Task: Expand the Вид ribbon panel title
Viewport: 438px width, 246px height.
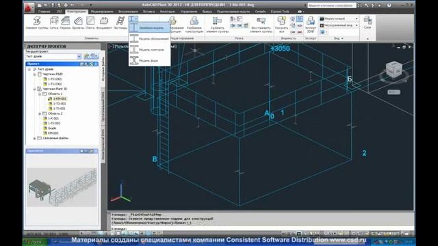Action: 339,38
